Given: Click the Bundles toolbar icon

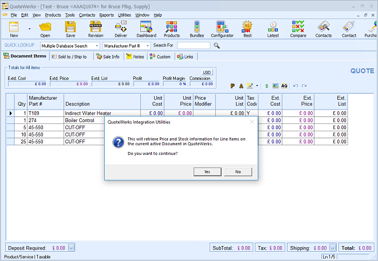Looking at the screenshot, I should [197, 29].
